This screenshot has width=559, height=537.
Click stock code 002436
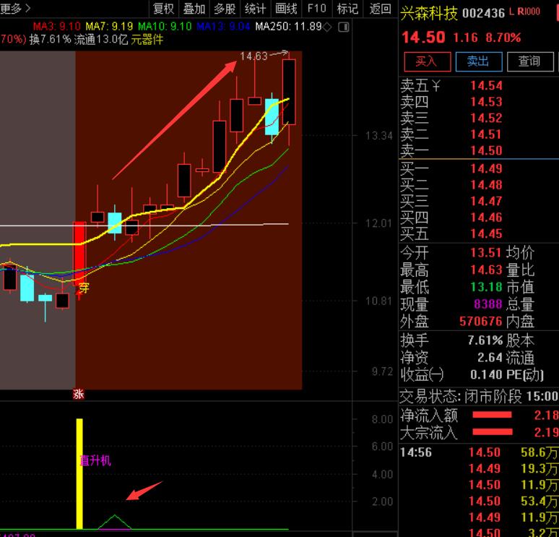point(483,14)
